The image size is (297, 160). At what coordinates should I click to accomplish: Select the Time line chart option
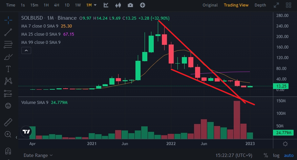[x=10, y=5]
